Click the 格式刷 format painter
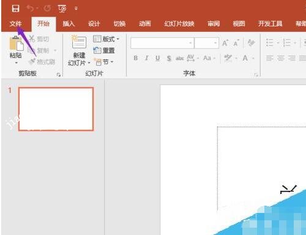 pos(42,62)
